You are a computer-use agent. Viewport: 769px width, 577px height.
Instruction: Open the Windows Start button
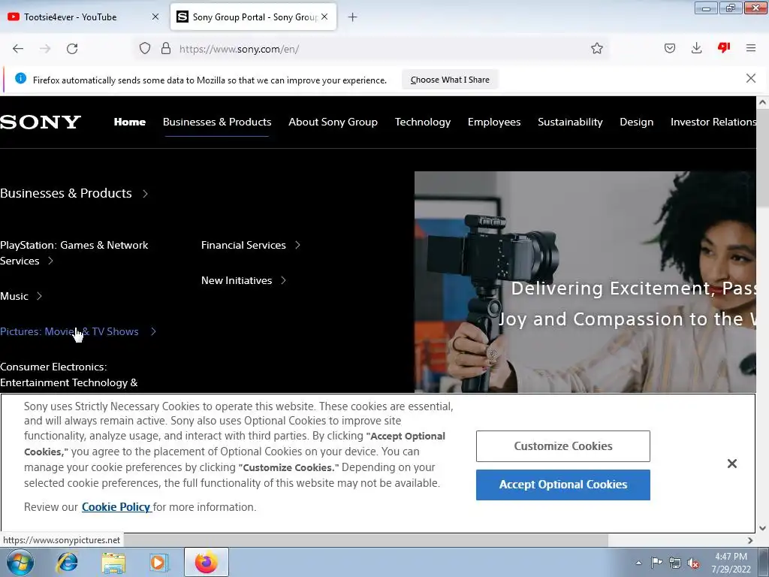pyautogui.click(x=20, y=562)
